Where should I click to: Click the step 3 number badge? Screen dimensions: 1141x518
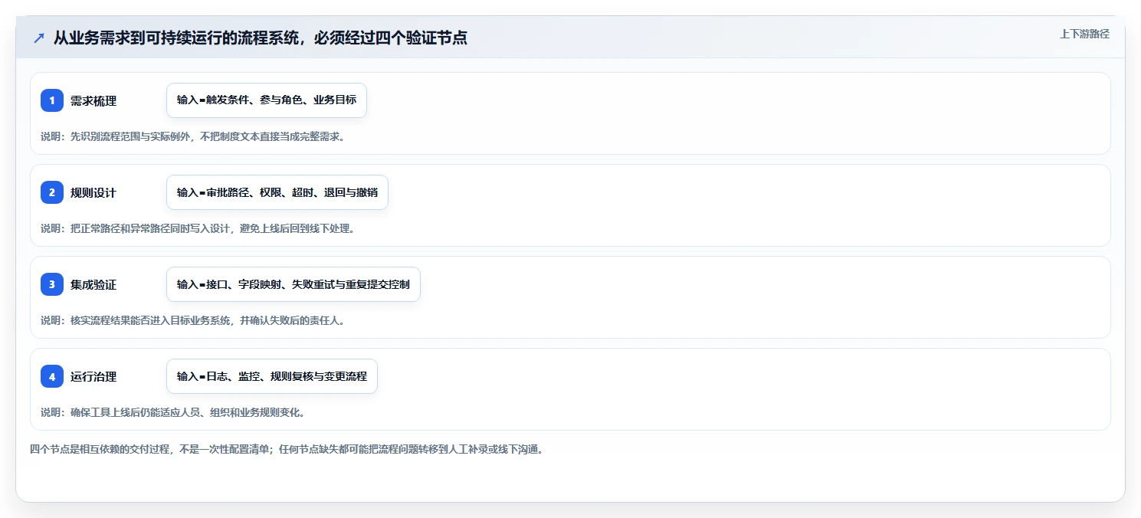52,284
